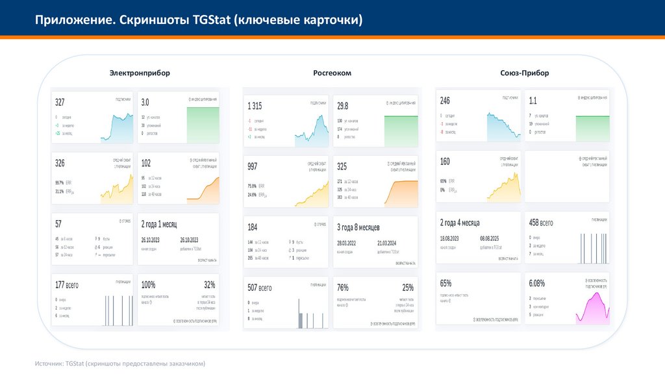Click the creation date 18.08.2023

point(449,239)
